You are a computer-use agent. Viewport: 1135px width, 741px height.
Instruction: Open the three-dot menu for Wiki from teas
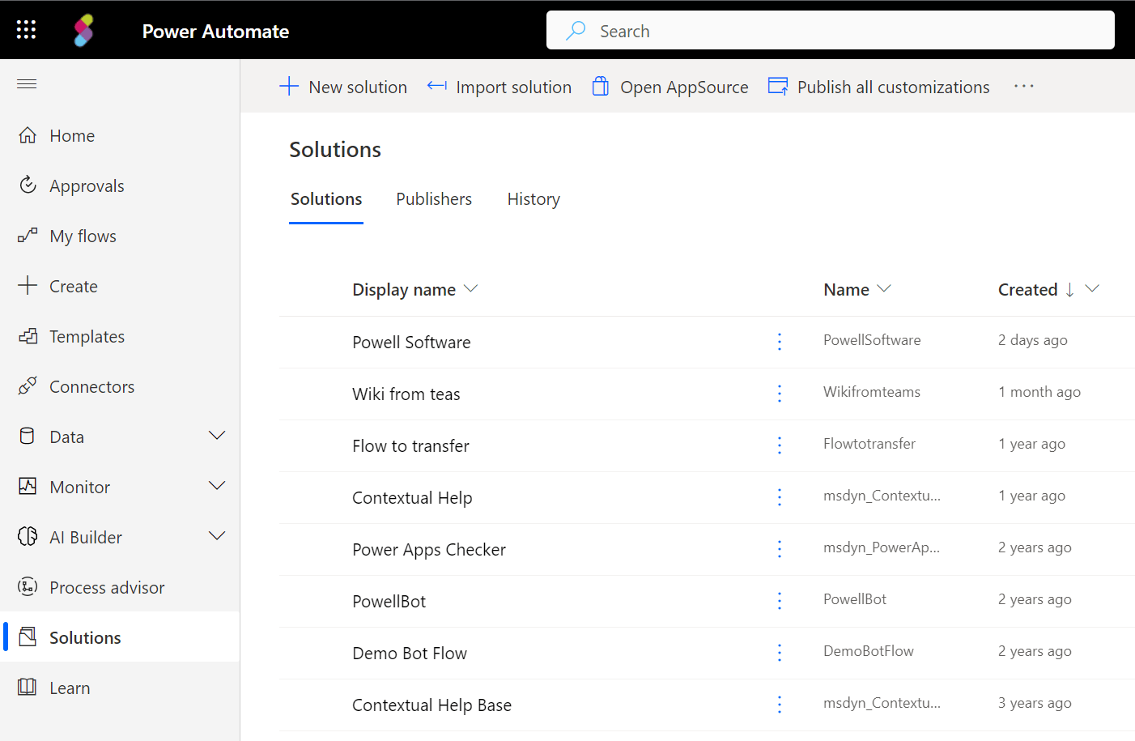pyautogui.click(x=779, y=394)
